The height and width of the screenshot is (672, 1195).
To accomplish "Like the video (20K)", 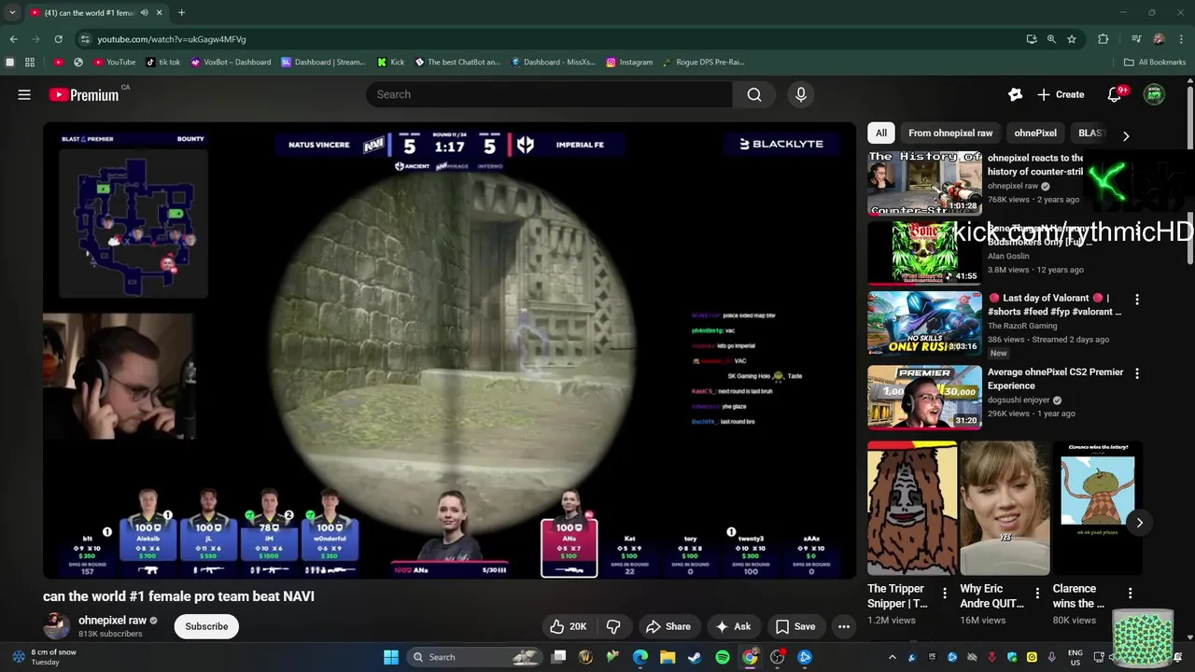I will (x=568, y=626).
